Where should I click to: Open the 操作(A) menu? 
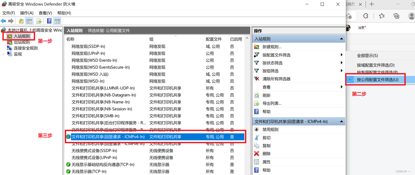pyautogui.click(x=27, y=13)
